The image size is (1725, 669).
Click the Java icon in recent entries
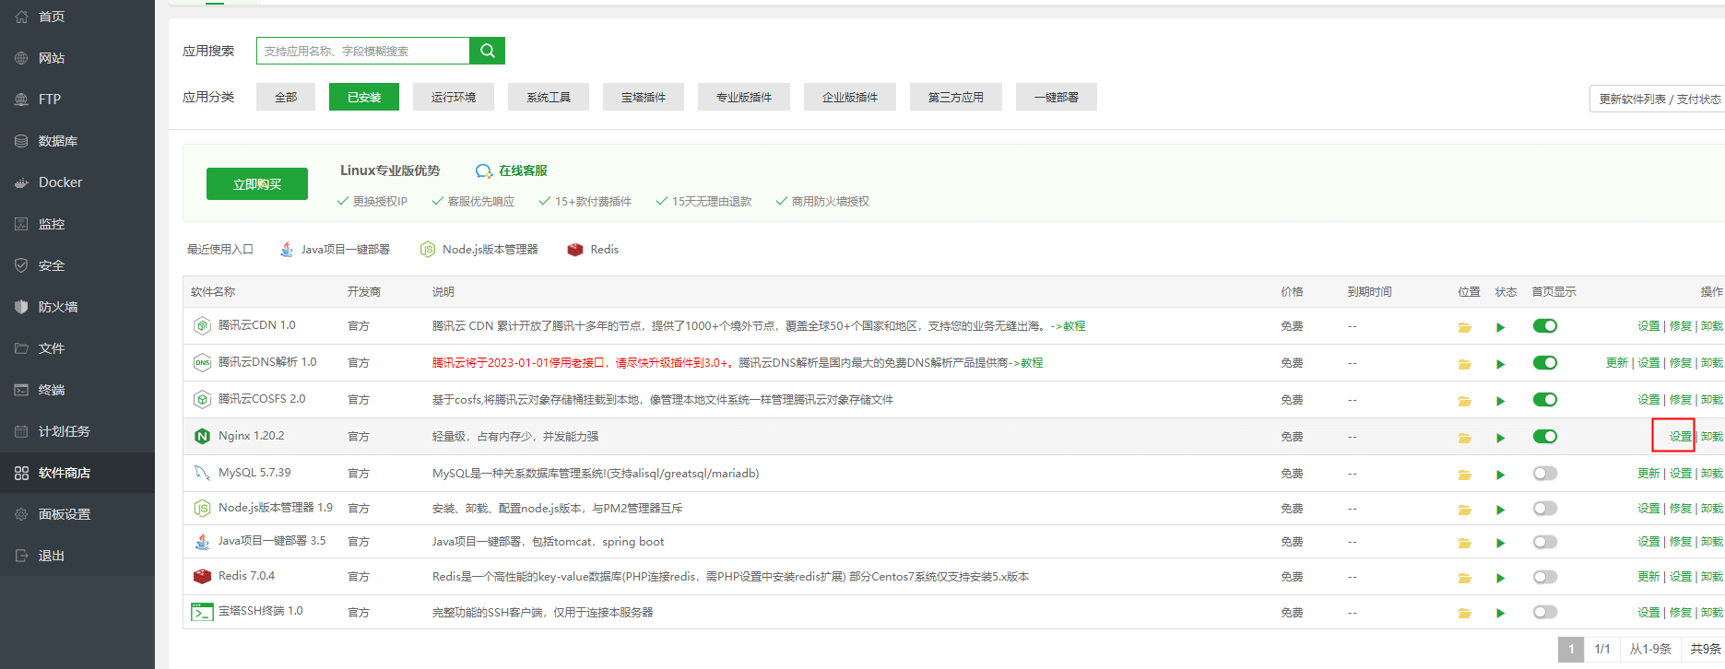(287, 249)
